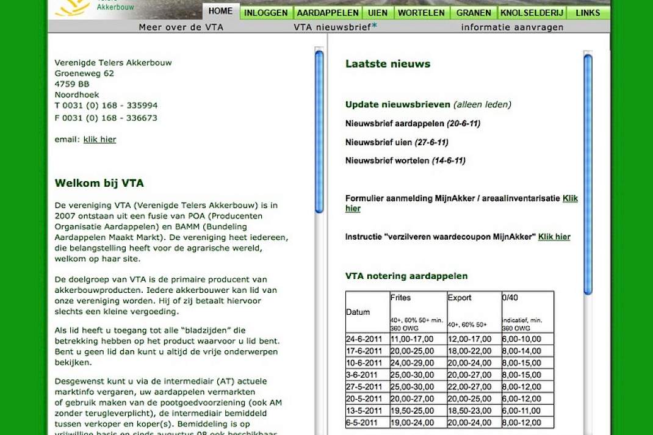
Task: Click the 'Welkom bij VTA' heading
Action: click(x=99, y=183)
